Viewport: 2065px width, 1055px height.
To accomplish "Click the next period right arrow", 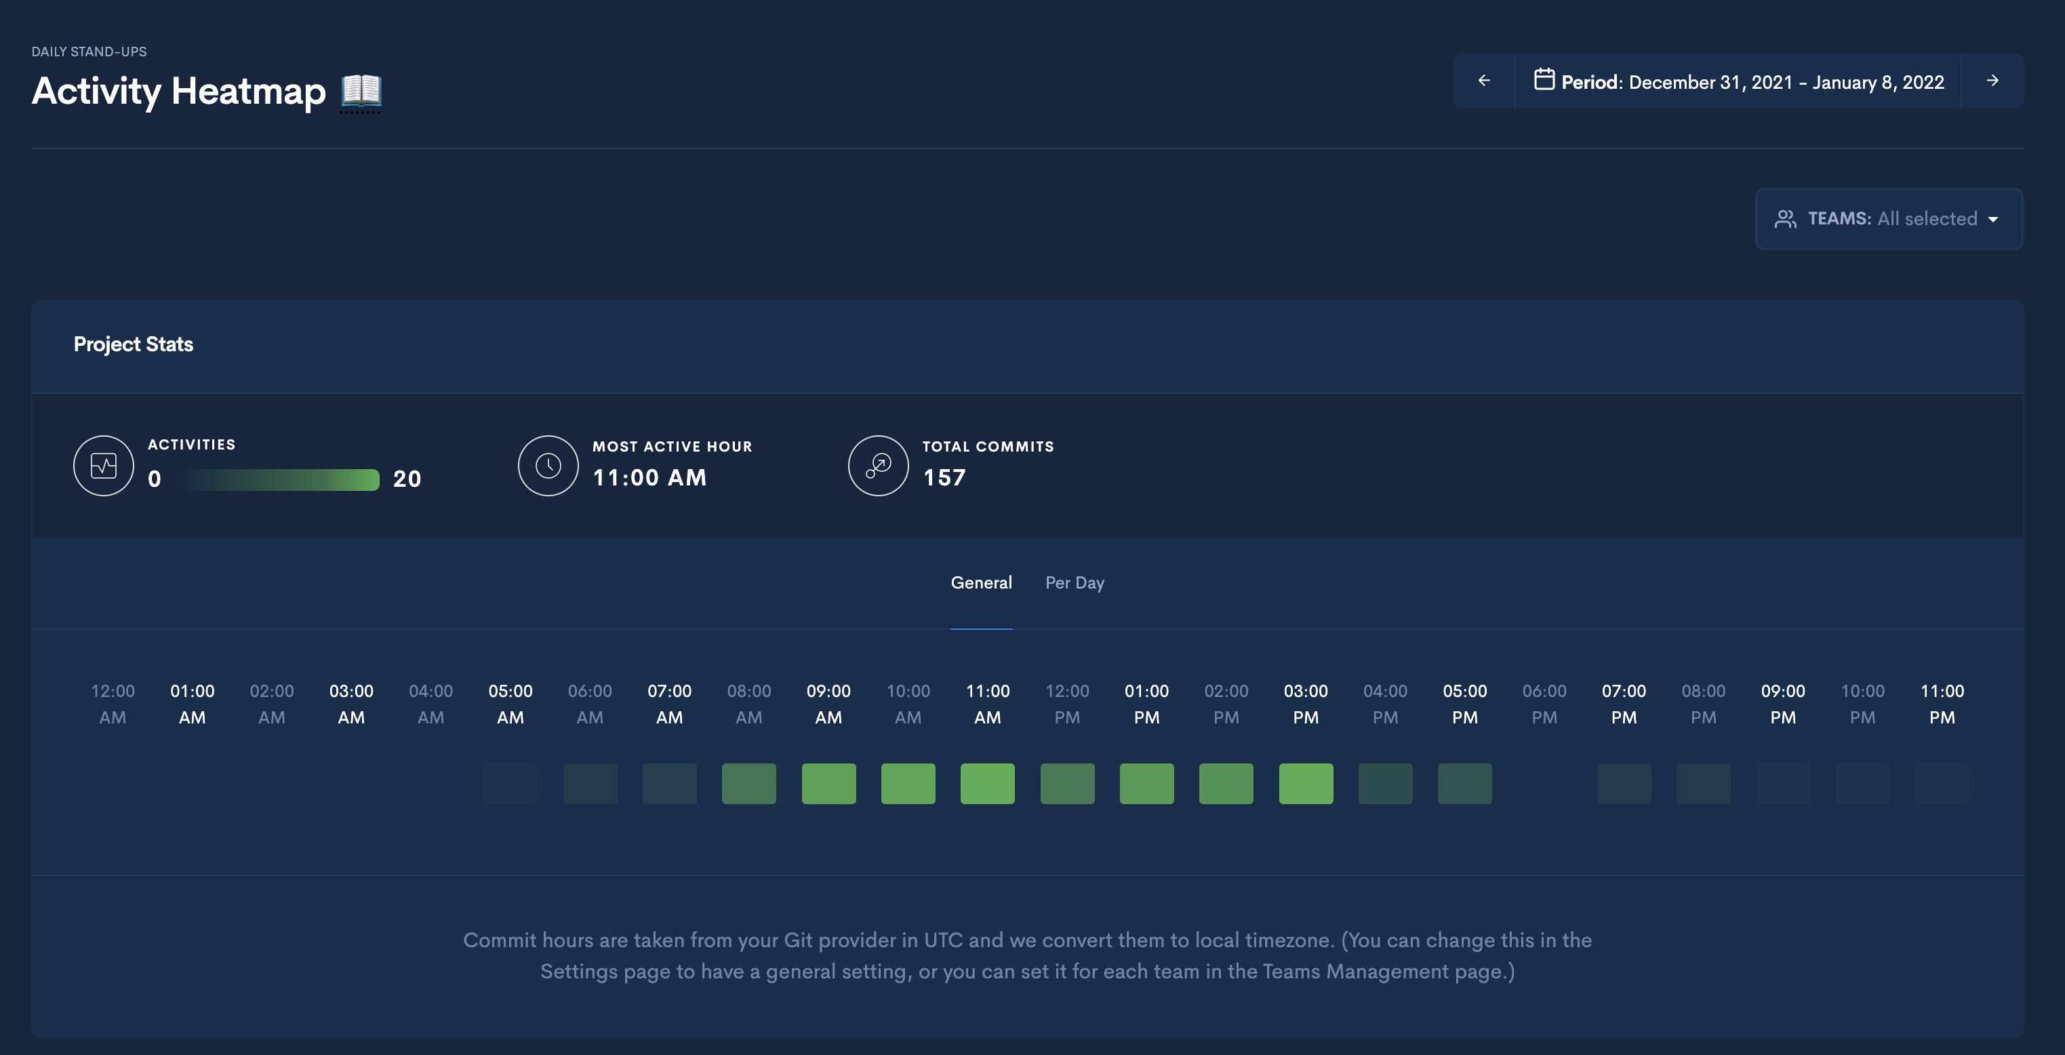I will click(1992, 81).
